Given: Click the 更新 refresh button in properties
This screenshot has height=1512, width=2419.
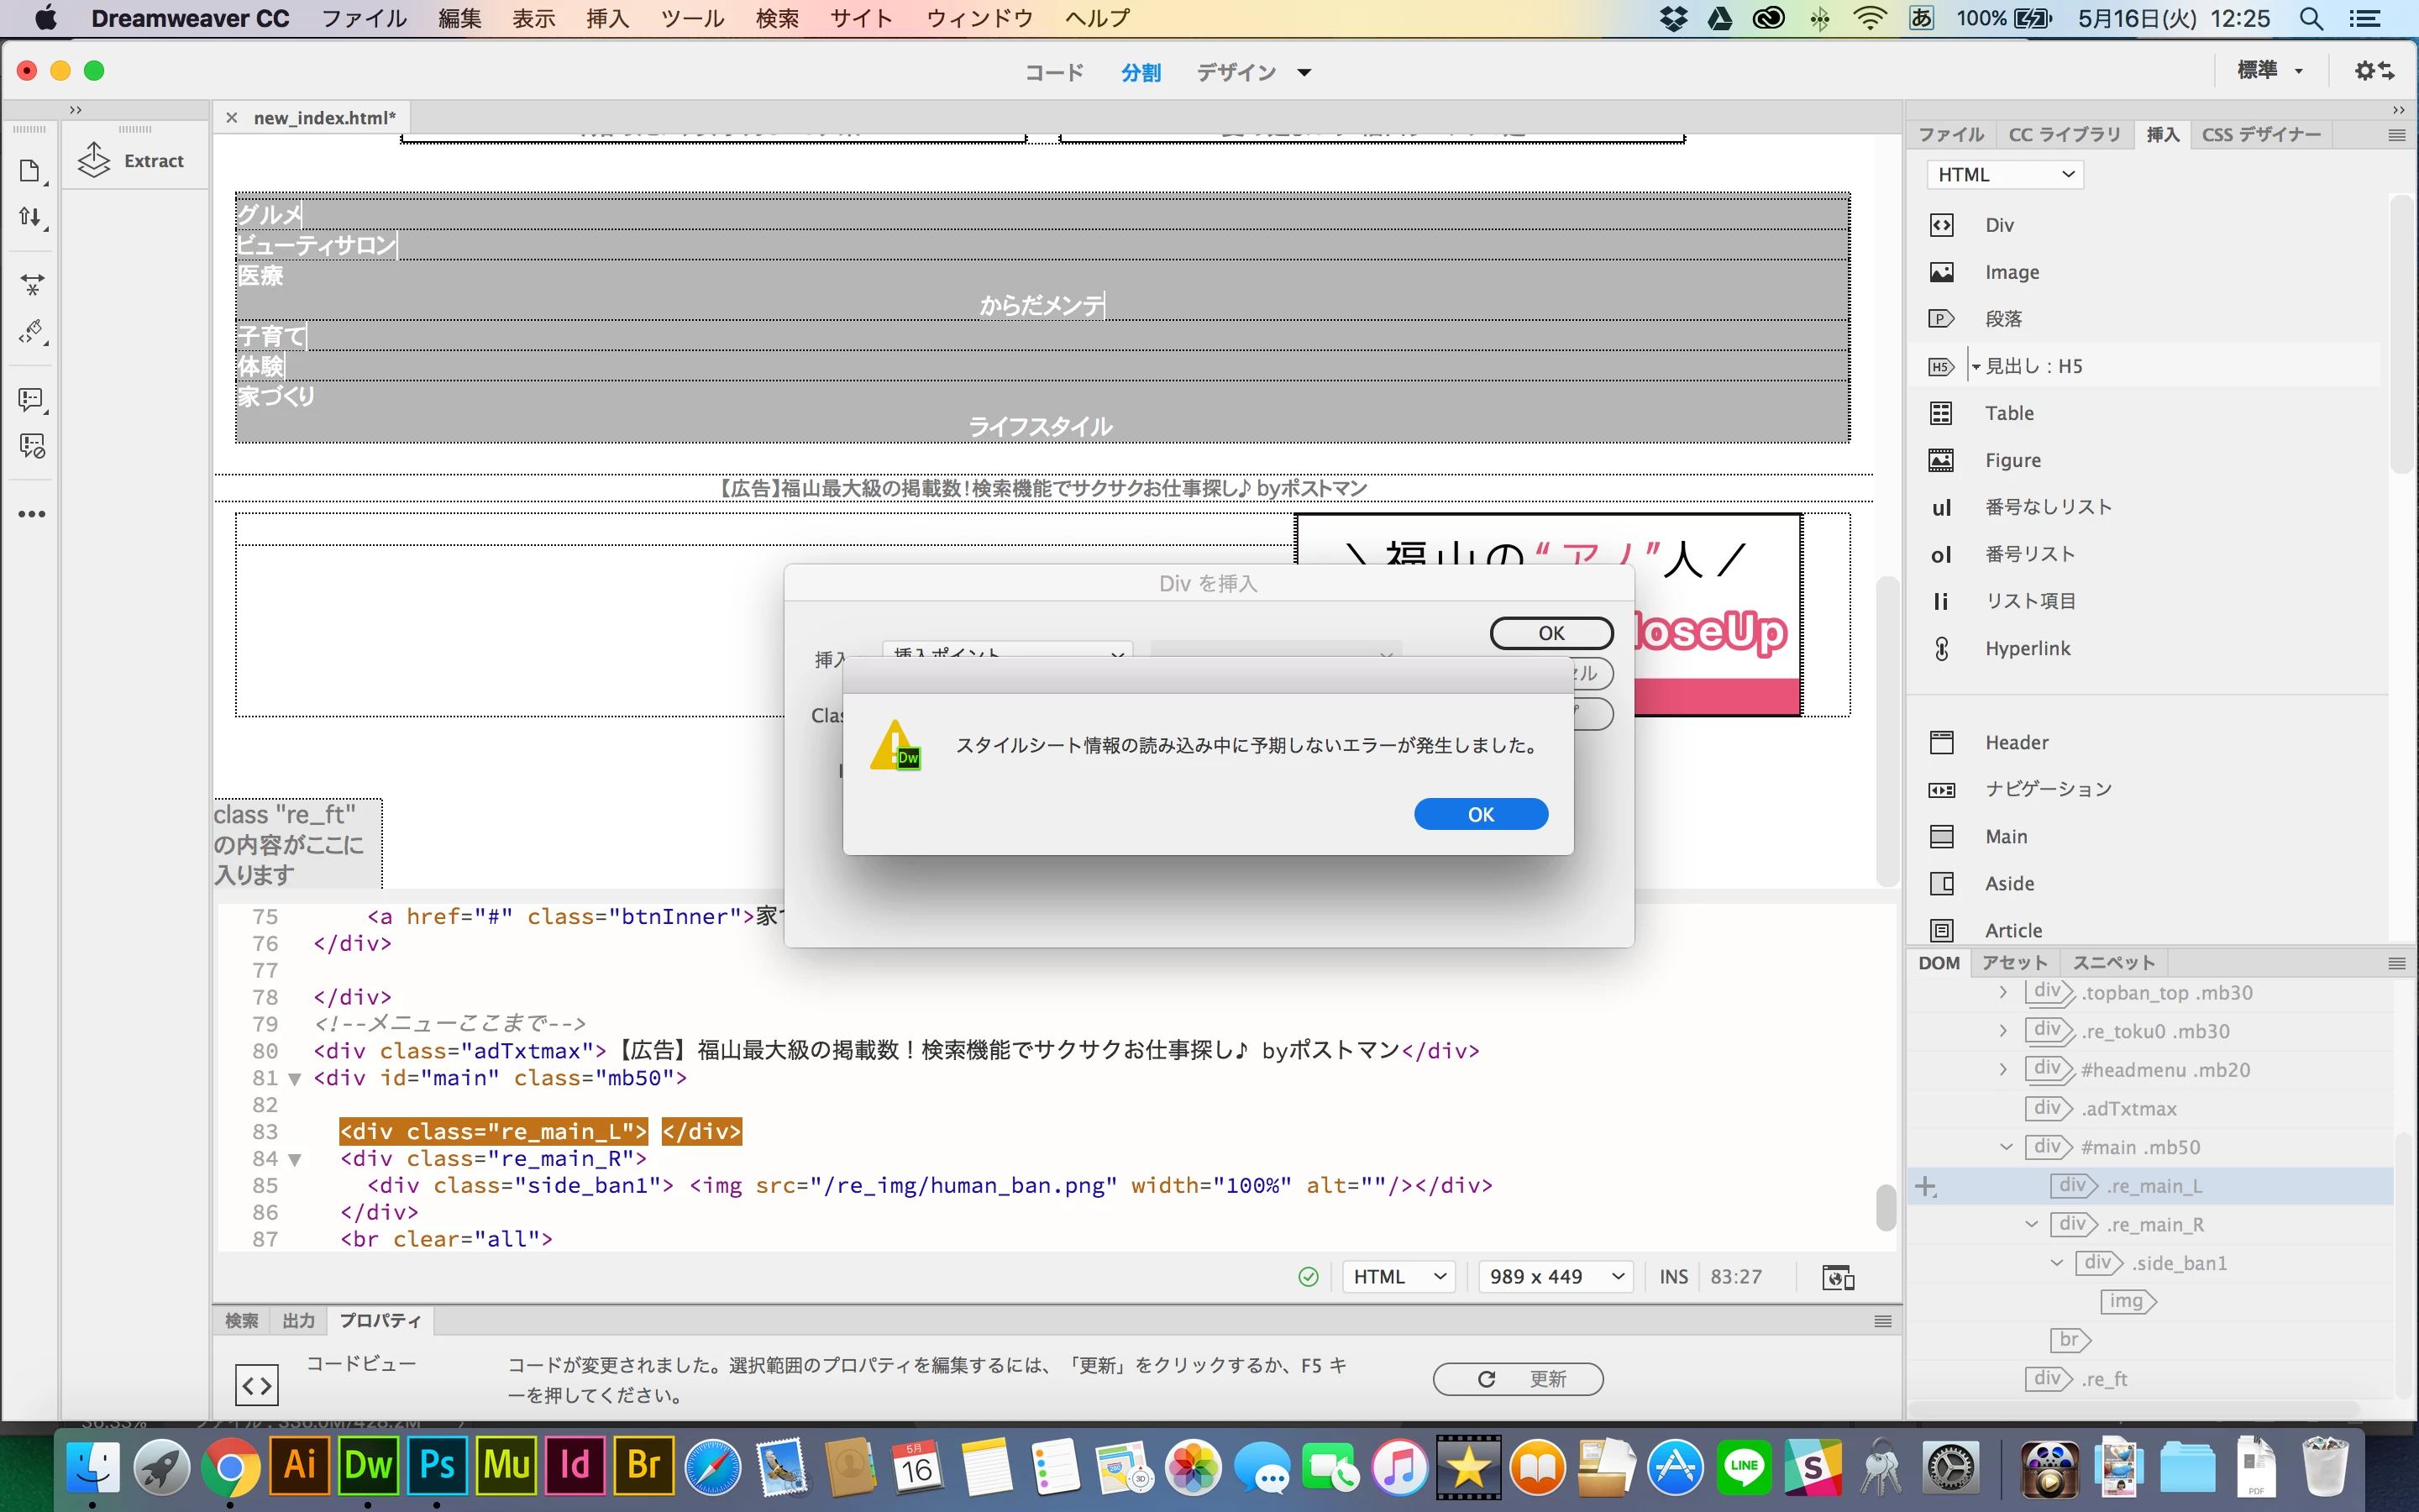Looking at the screenshot, I should (1518, 1379).
